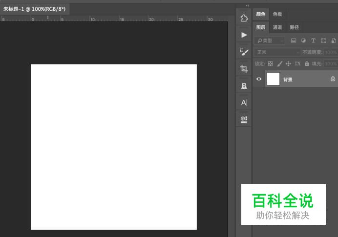Hide the 背景 layer eye icon

point(259,79)
